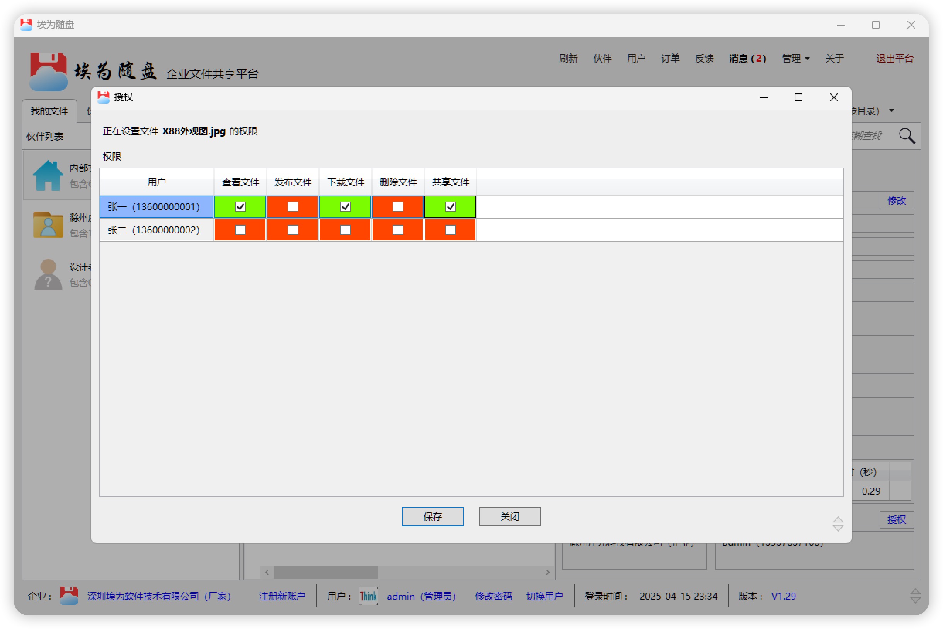Click 退出平台 link
The image size is (943, 629).
click(x=894, y=59)
